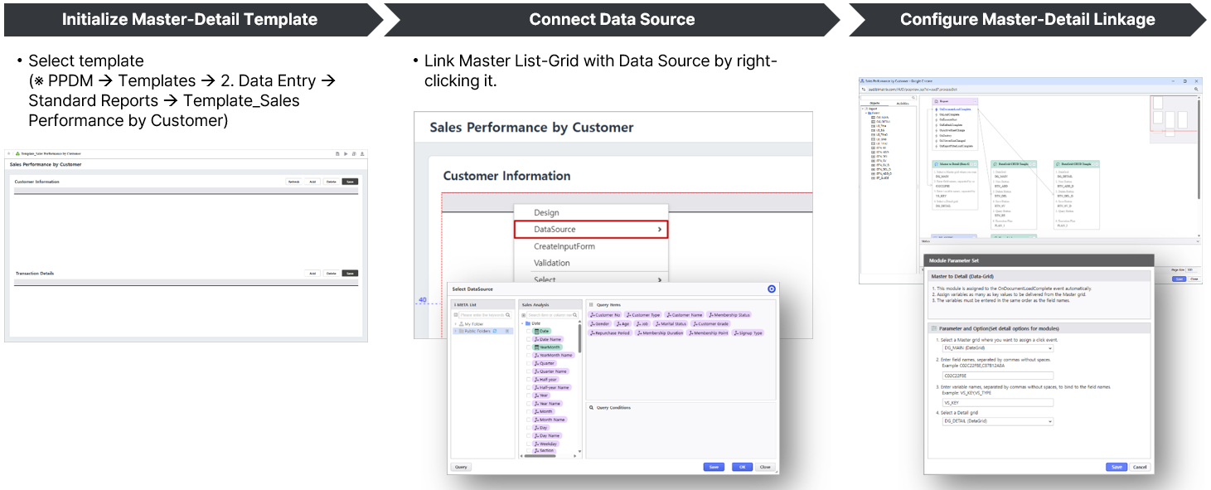The image size is (1211, 490).
Task: Click the refresh icon beside Public Folders
Action: [495, 331]
